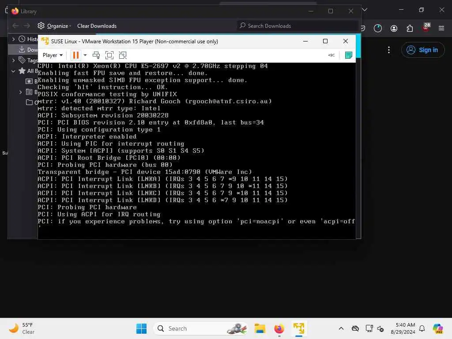The image size is (452, 339).
Task: Enter VMware full screen mode
Action: coord(109,55)
